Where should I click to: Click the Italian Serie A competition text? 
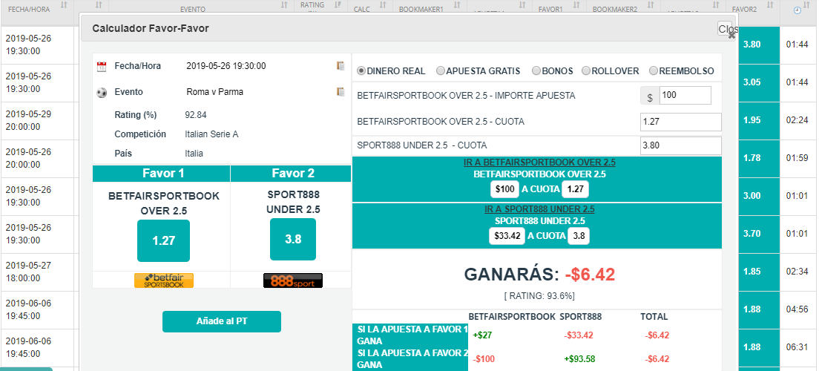pos(211,134)
